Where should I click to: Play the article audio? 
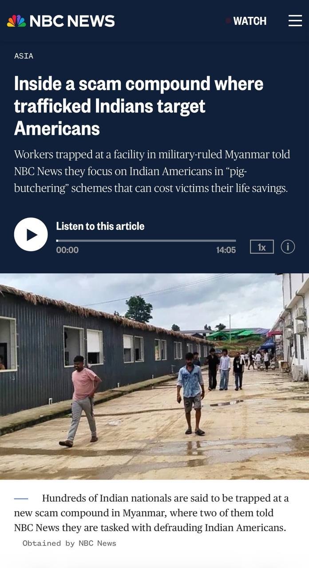tap(31, 234)
